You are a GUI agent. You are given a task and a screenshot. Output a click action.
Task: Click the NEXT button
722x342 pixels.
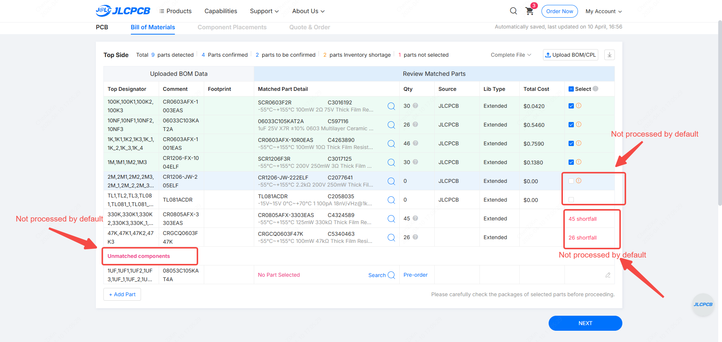coord(585,323)
